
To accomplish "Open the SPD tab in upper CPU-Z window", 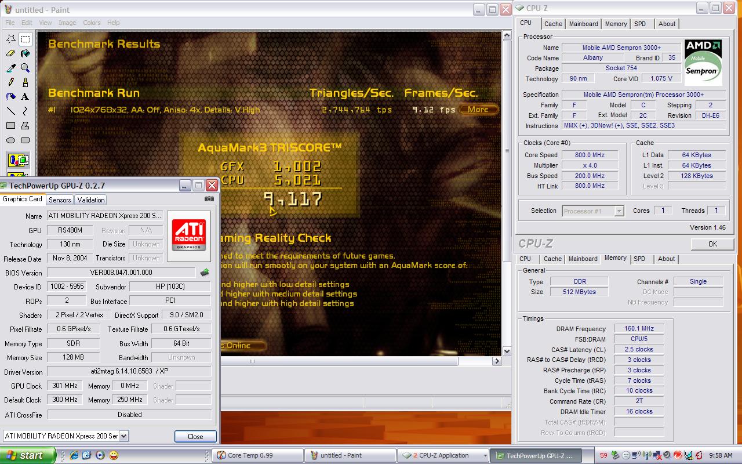I will (x=640, y=24).
